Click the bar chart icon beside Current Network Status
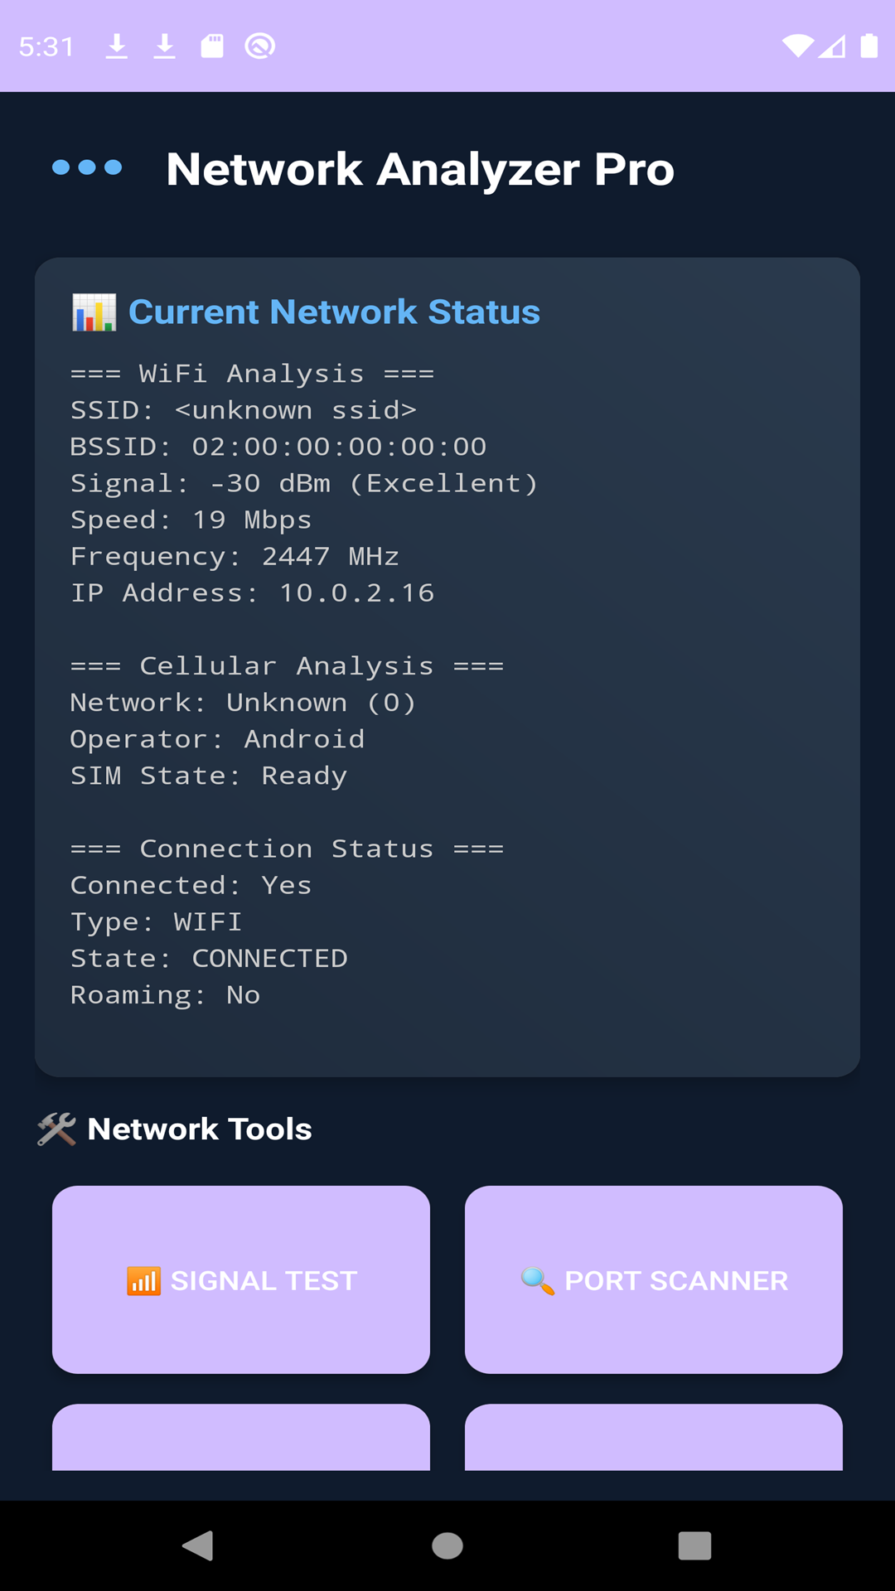 pyautogui.click(x=94, y=312)
